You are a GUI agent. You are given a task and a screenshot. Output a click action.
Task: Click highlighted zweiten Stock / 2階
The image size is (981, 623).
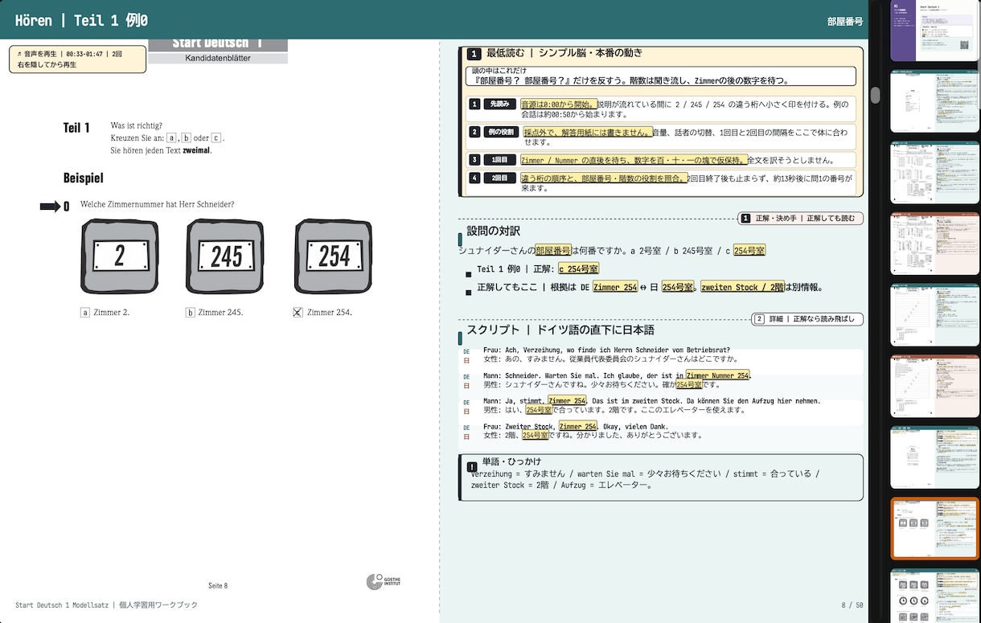(x=743, y=287)
